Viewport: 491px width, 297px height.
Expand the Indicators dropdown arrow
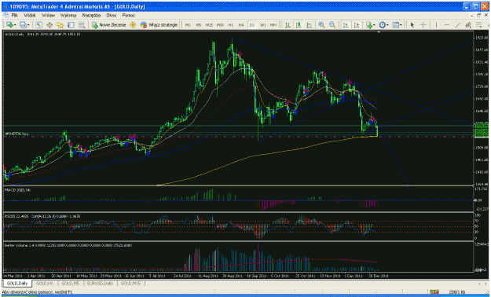click(374, 25)
